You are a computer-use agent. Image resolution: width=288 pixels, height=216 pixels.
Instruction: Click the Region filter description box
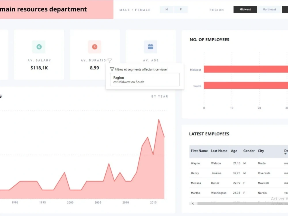coord(144,79)
